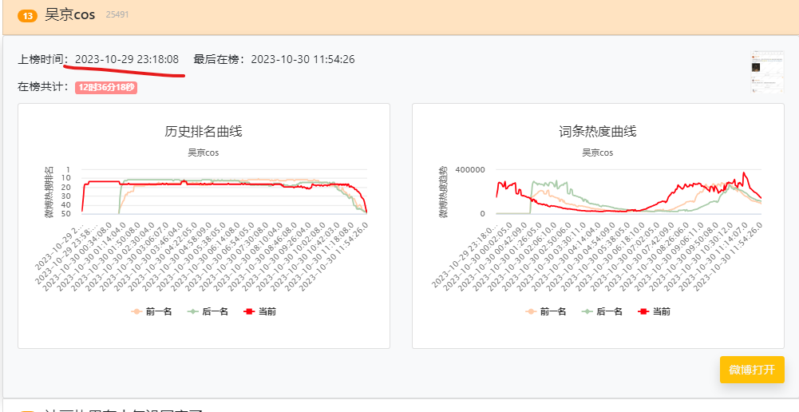Click the 吴京cos subtitle under 历史排名曲线

[204, 153]
